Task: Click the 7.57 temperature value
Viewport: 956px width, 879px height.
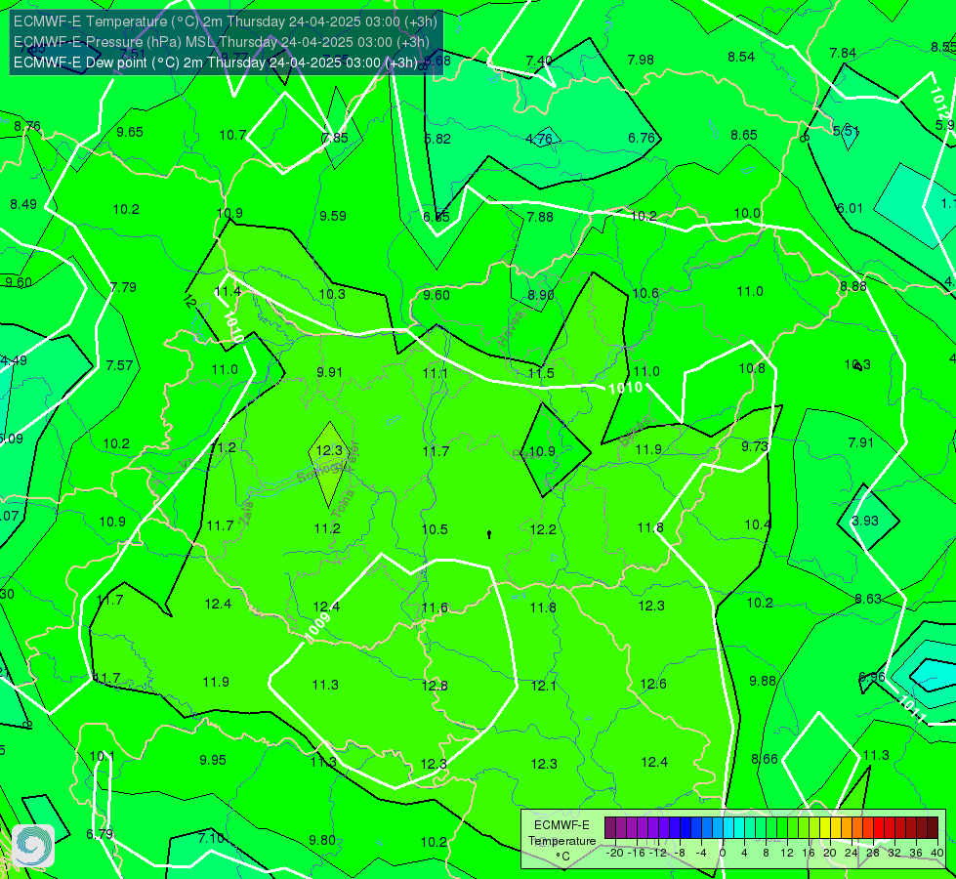Action: click(x=119, y=365)
